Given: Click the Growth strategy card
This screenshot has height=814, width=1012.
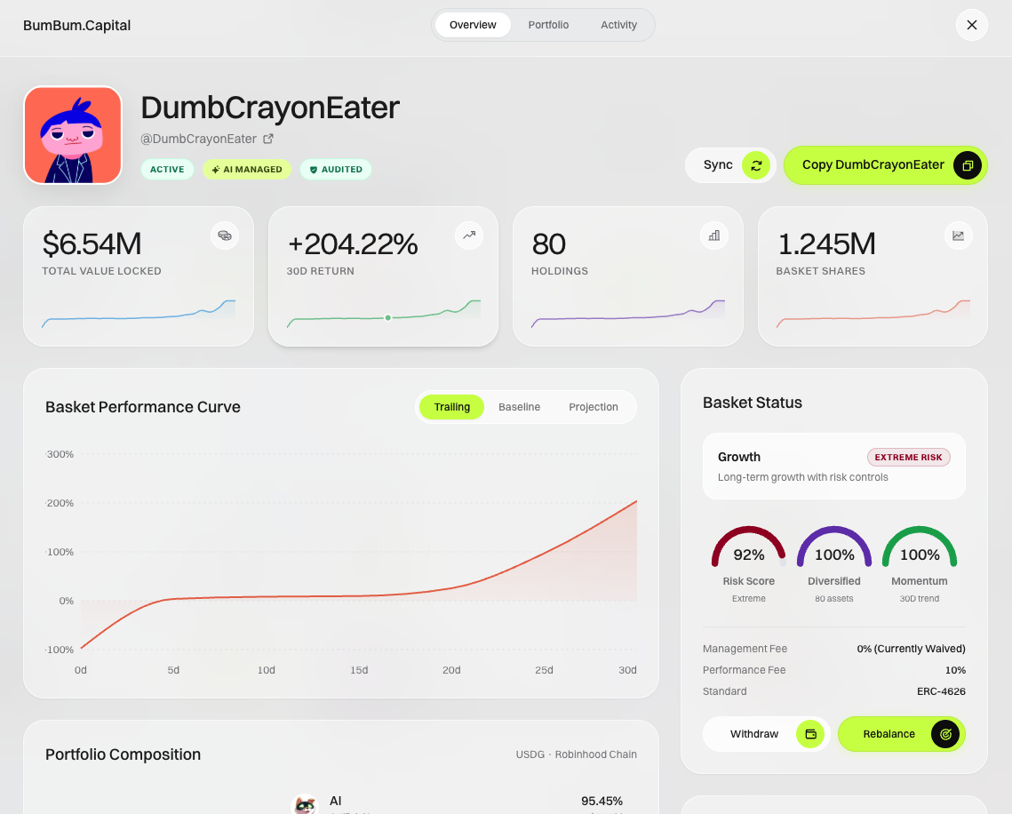Looking at the screenshot, I should 834,466.
